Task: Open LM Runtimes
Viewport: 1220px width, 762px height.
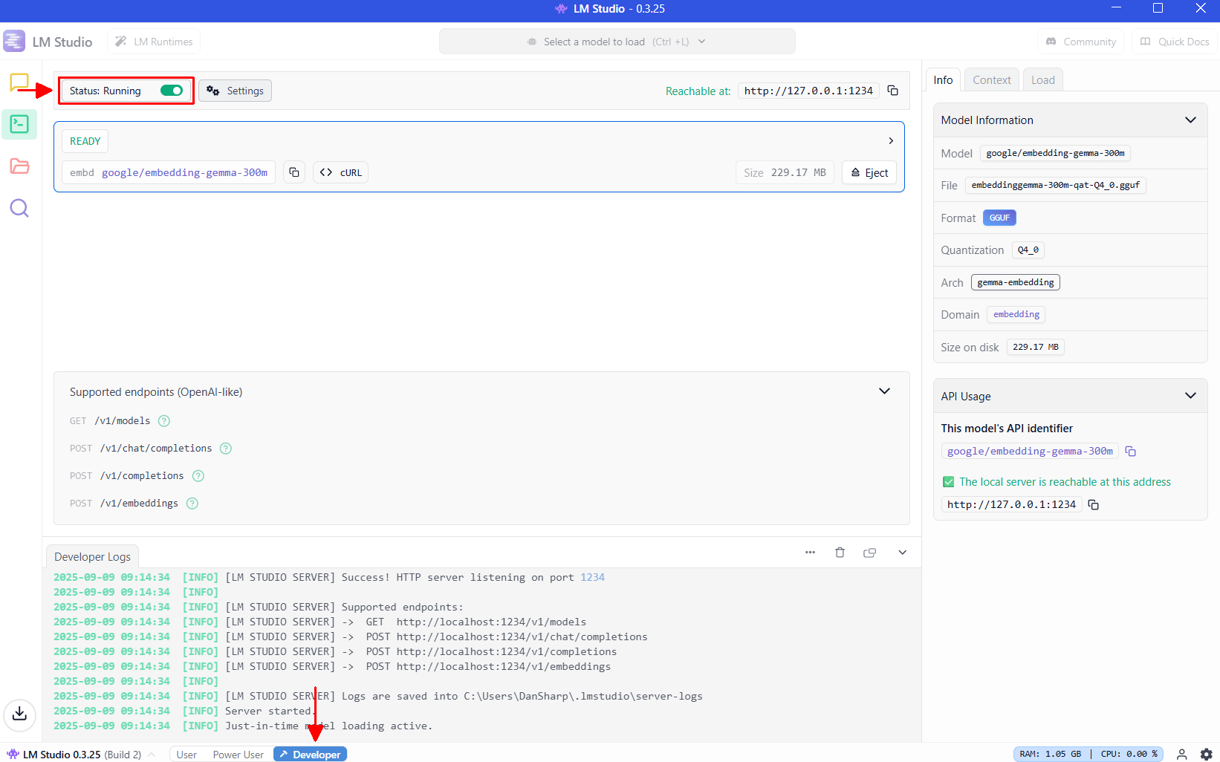Action: tap(154, 42)
